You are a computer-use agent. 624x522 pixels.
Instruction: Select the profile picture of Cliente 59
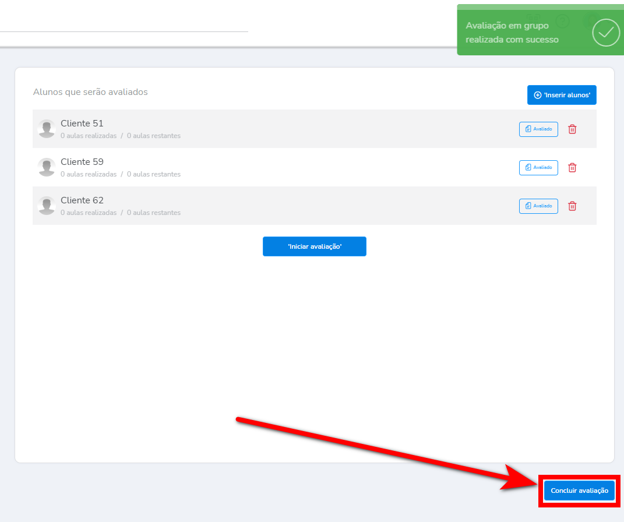point(47,167)
